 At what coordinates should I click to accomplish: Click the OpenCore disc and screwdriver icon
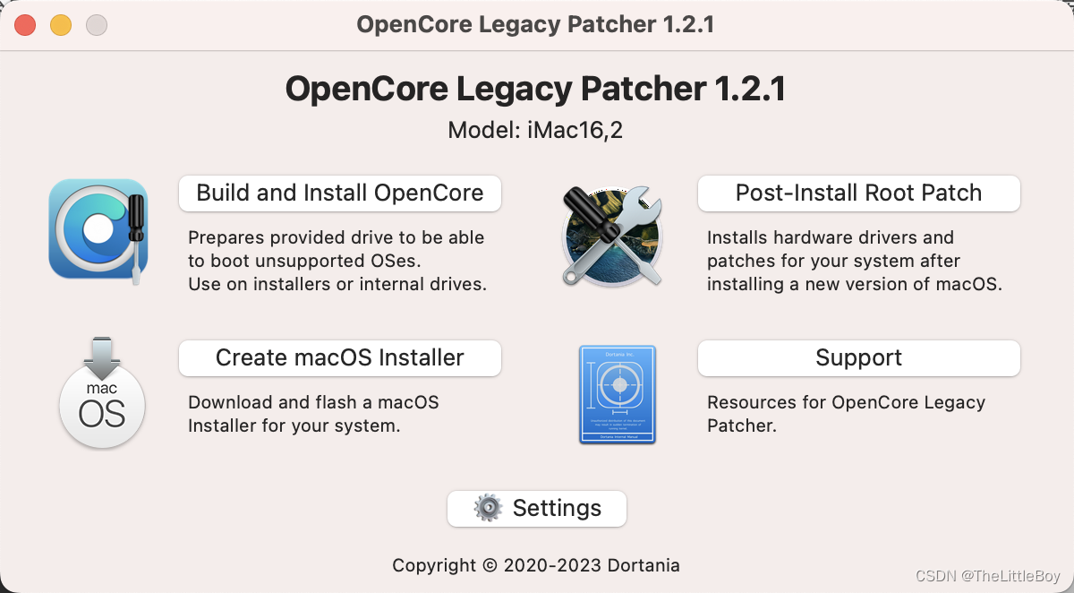98,231
